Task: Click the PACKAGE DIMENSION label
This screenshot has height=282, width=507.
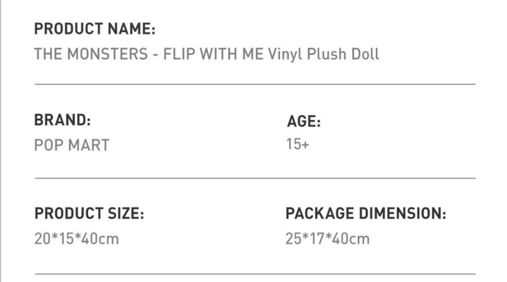Action: [x=365, y=214]
